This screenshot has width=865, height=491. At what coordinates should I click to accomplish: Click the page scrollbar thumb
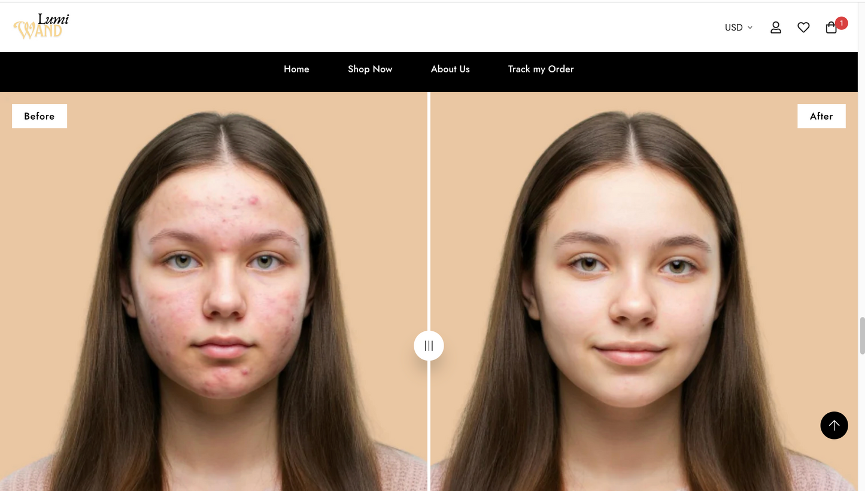coord(862,336)
